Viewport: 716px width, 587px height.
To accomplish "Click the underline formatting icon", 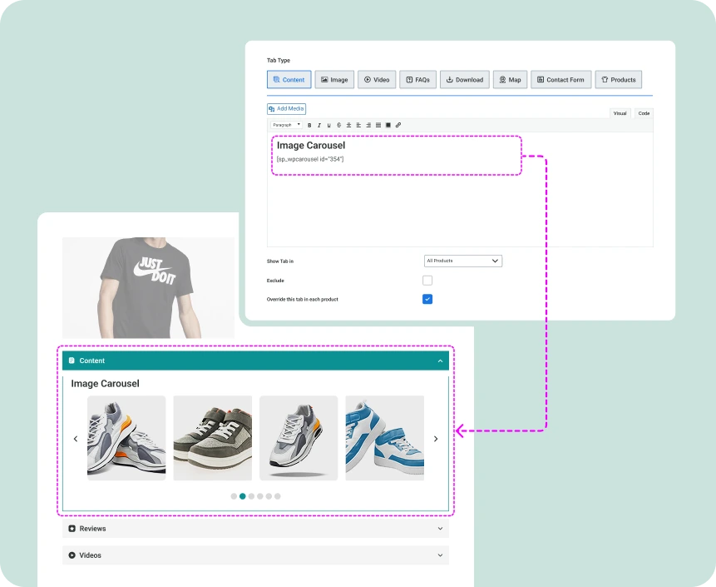I will click(x=328, y=125).
